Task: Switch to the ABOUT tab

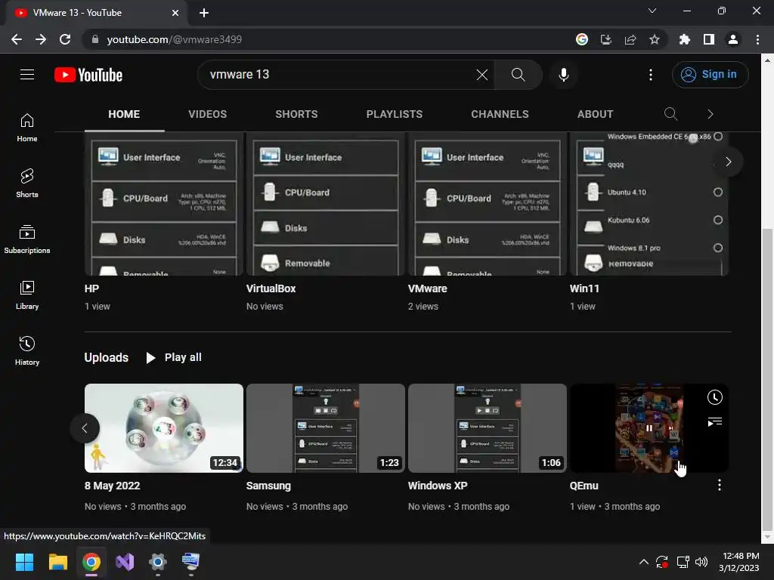Action: pos(595,115)
